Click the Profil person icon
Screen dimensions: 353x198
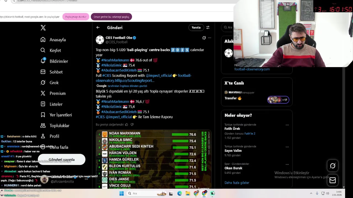(43, 136)
